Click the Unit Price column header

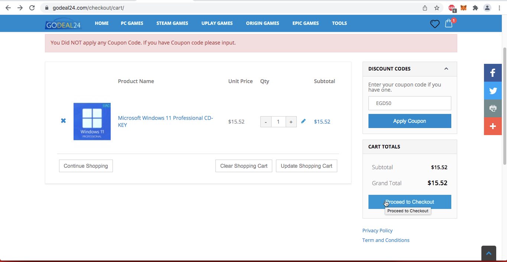click(240, 81)
